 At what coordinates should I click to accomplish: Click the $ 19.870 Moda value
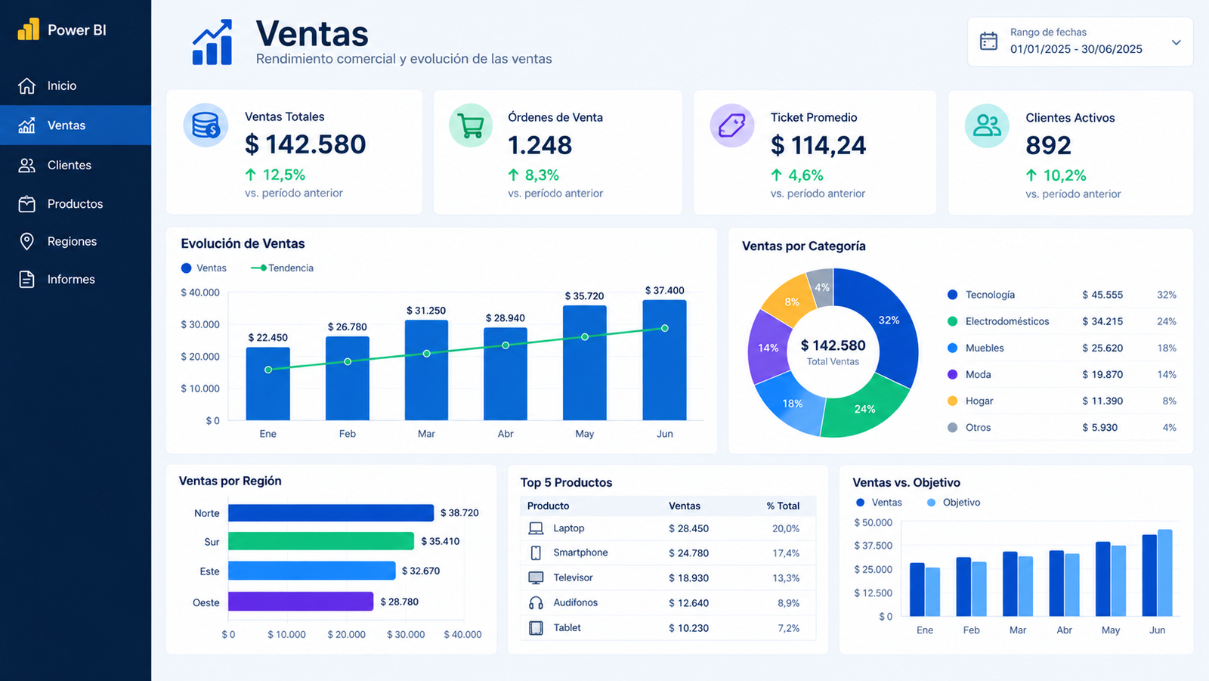(x=1102, y=374)
